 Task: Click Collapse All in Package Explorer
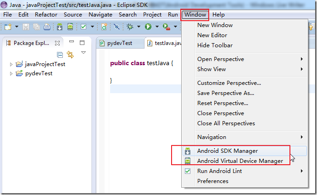(60, 55)
